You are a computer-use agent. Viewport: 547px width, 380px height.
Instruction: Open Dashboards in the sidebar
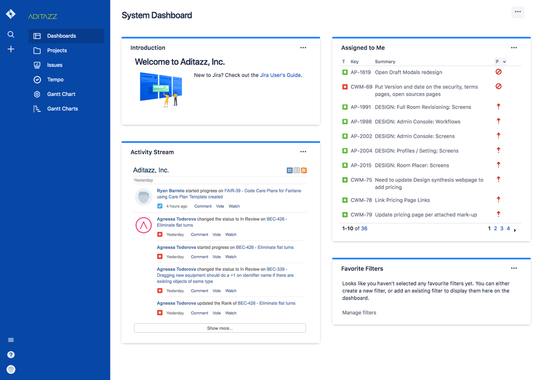click(x=66, y=36)
